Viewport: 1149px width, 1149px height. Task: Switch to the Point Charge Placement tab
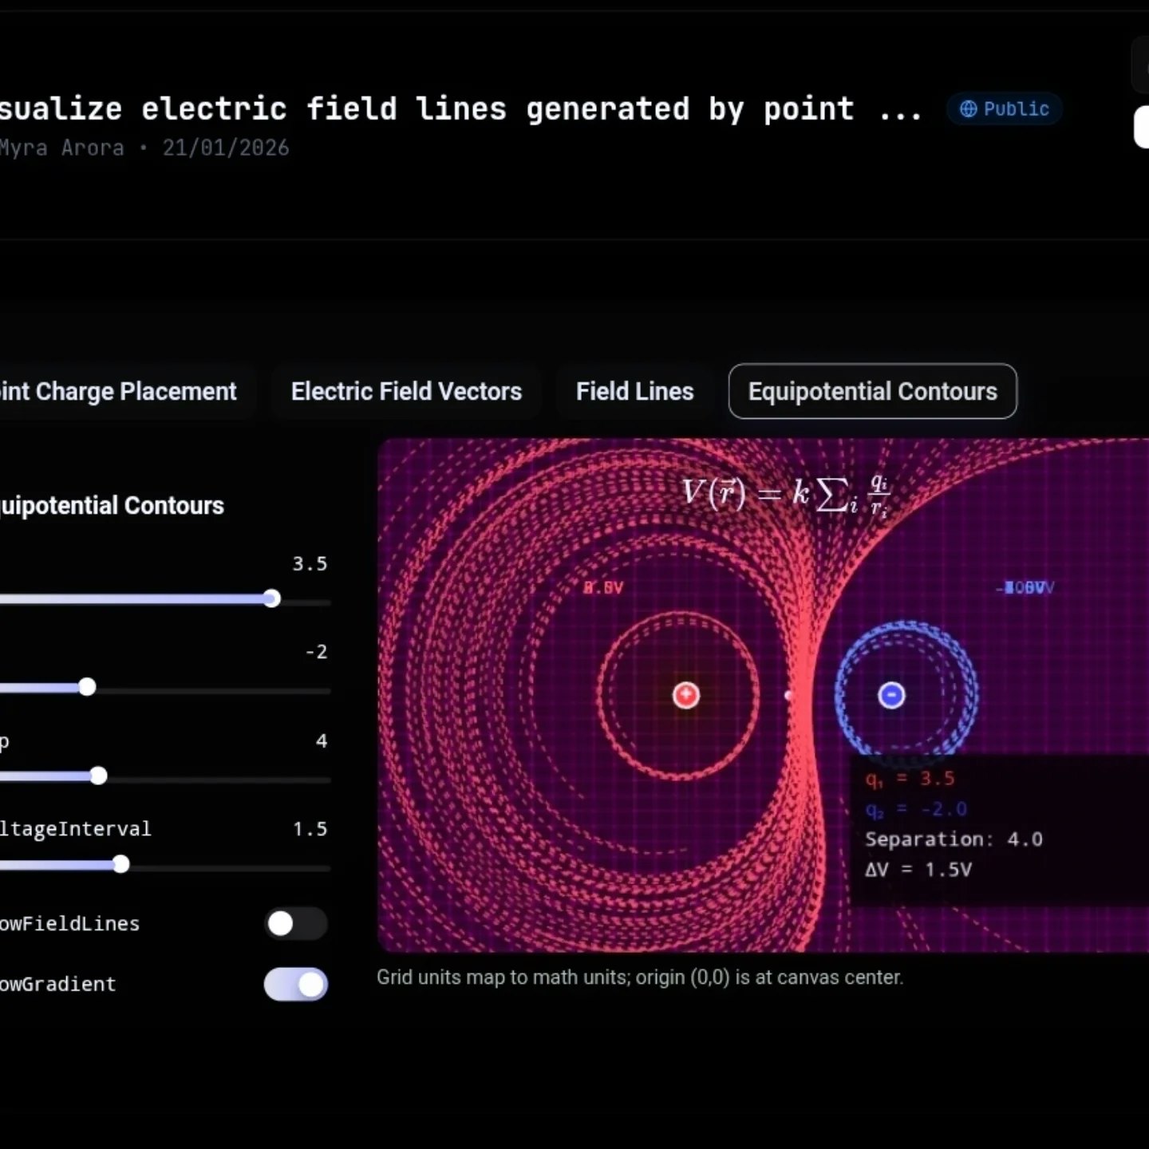click(118, 391)
